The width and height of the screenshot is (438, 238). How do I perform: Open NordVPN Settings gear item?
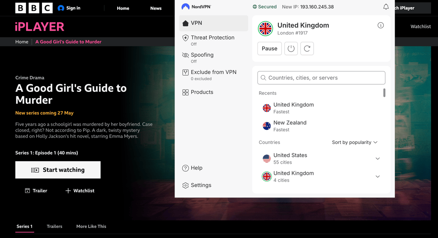click(x=197, y=185)
